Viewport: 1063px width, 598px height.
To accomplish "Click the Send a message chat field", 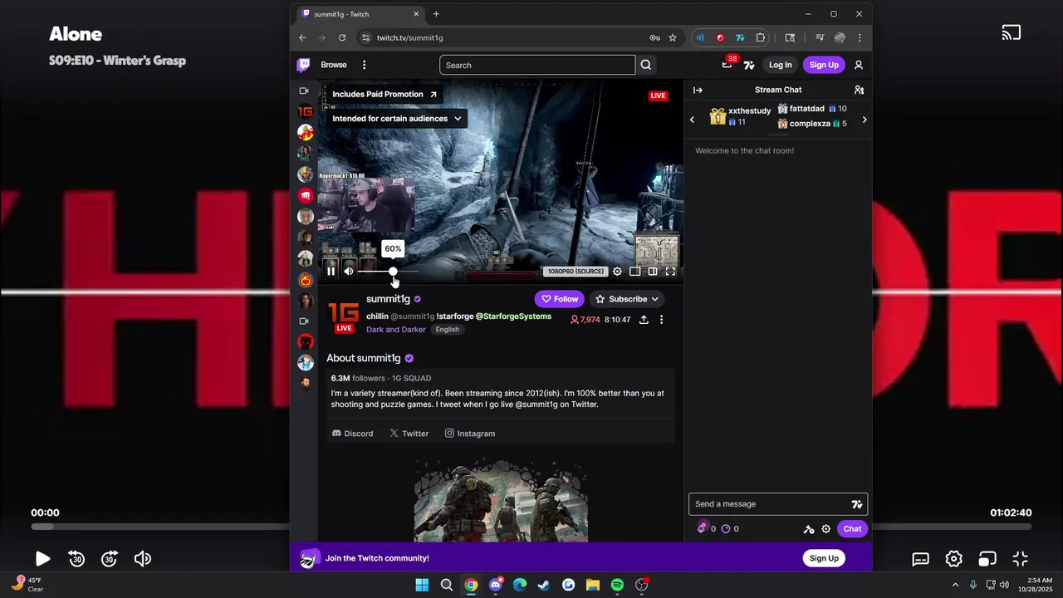I will pyautogui.click(x=778, y=504).
